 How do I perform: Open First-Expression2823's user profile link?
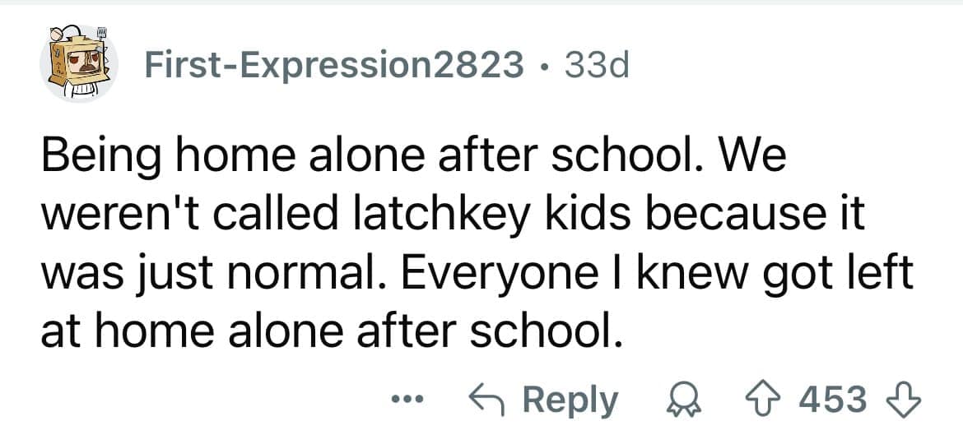(334, 66)
